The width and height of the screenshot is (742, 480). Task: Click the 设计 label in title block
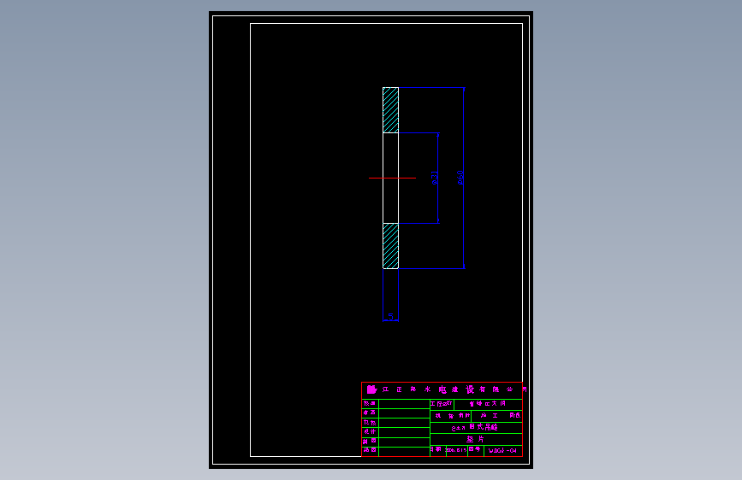tap(370, 432)
